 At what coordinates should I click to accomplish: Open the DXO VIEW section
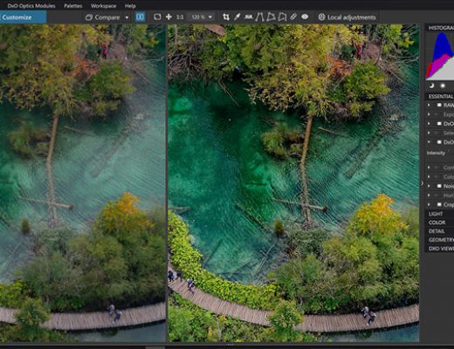(x=440, y=249)
